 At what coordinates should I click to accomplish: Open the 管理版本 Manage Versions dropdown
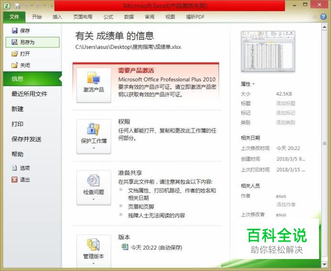point(94,251)
